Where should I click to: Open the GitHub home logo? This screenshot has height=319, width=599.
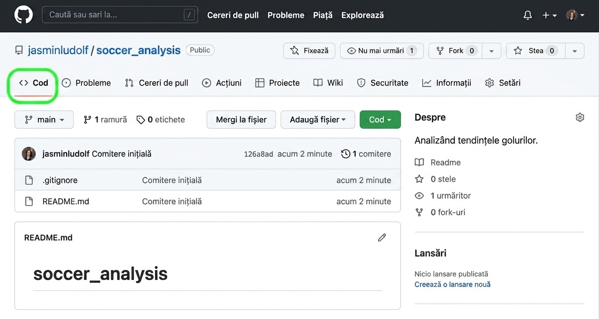[23, 15]
